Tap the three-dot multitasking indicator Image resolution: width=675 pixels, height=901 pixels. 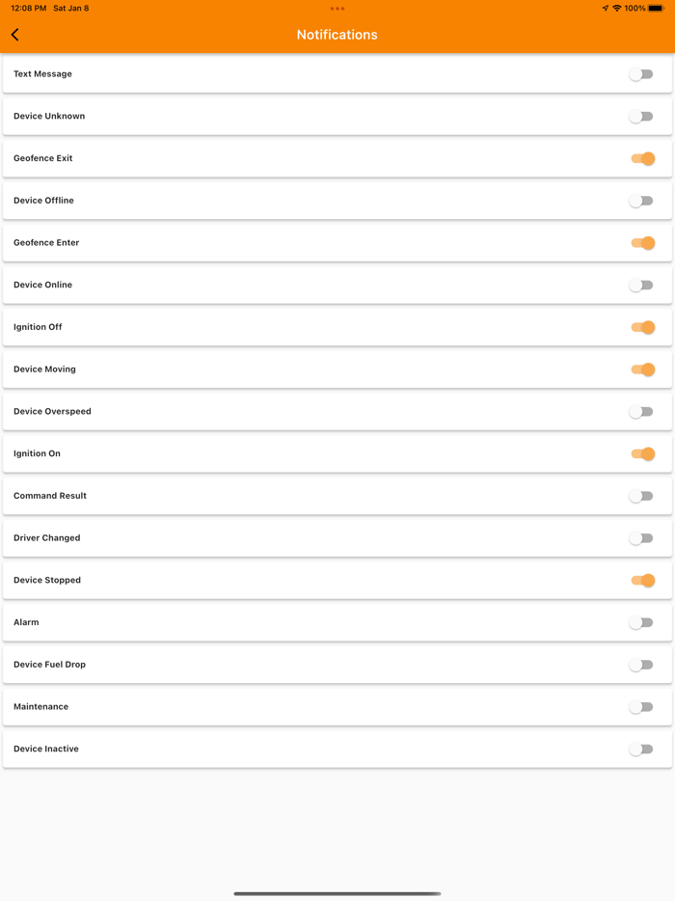tap(337, 9)
